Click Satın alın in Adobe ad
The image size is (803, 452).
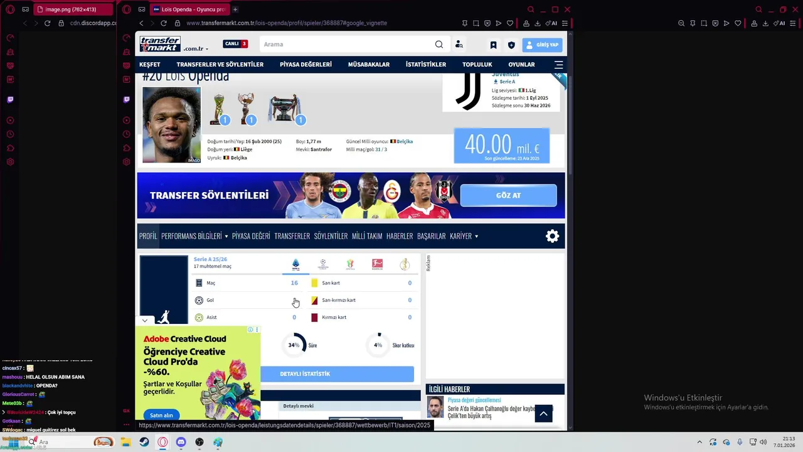pyautogui.click(x=161, y=415)
